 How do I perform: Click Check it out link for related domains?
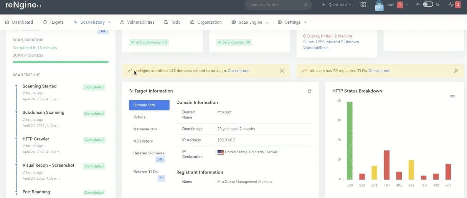(x=239, y=71)
